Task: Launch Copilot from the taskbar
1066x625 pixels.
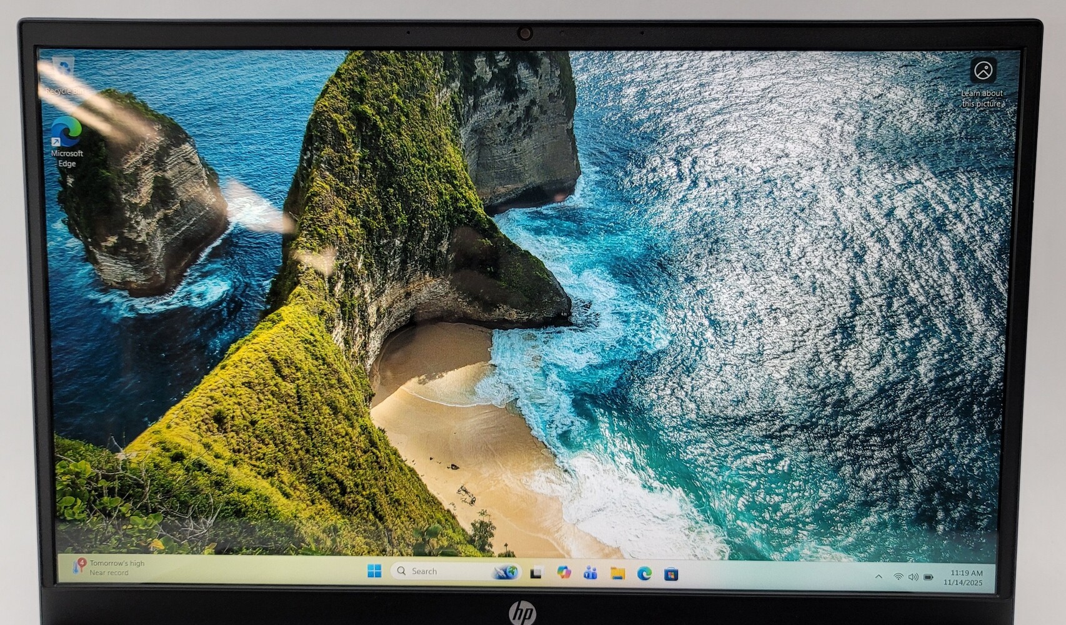Action: [564, 572]
